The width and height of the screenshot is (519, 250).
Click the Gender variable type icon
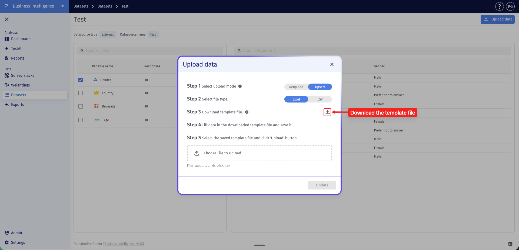(95, 79)
